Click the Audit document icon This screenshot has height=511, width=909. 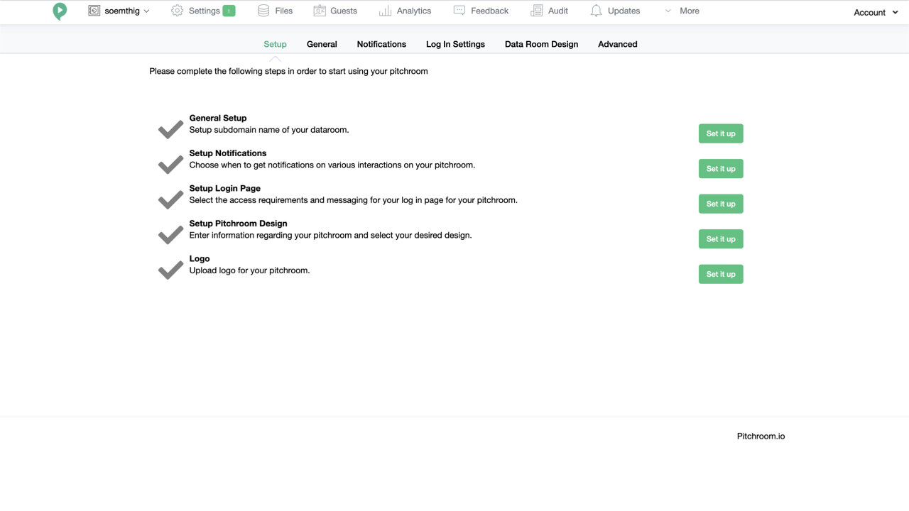coord(536,11)
